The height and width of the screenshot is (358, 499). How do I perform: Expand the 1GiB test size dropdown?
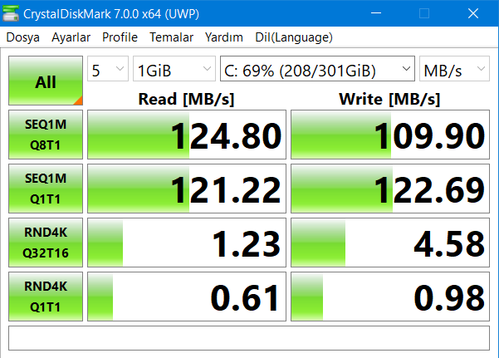[x=174, y=69]
